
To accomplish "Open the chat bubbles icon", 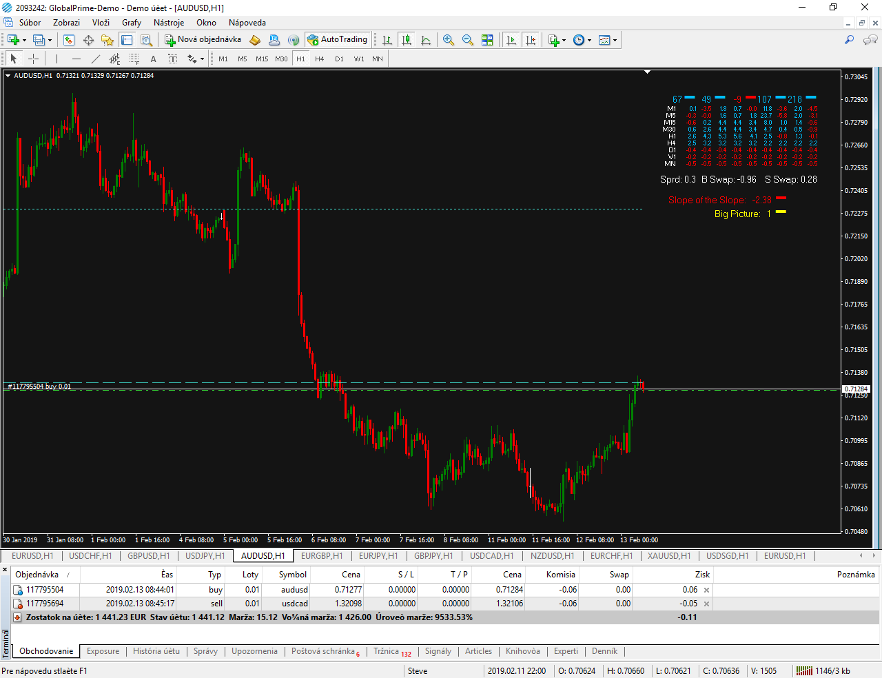I will pos(870,40).
